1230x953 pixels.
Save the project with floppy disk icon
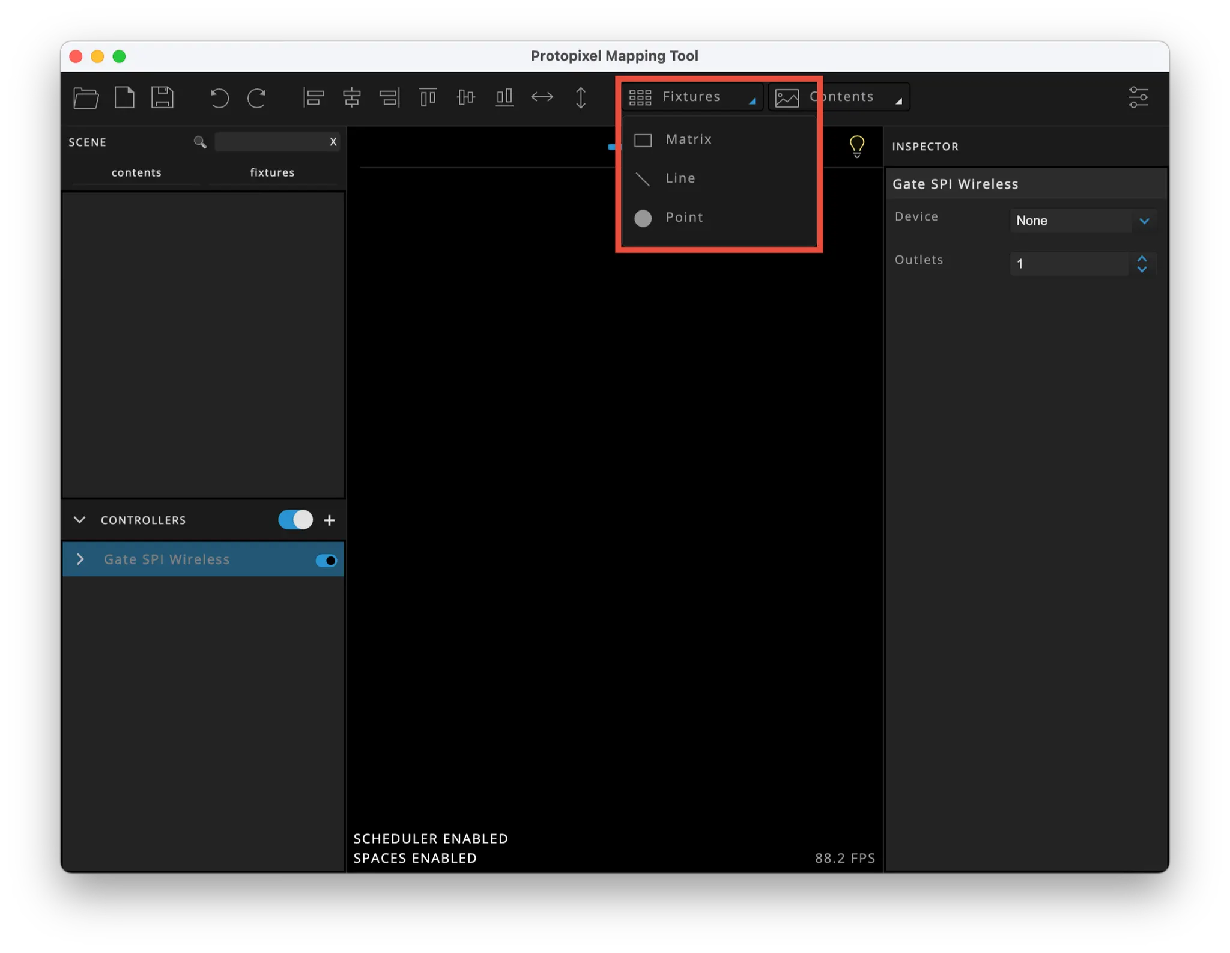tap(162, 97)
